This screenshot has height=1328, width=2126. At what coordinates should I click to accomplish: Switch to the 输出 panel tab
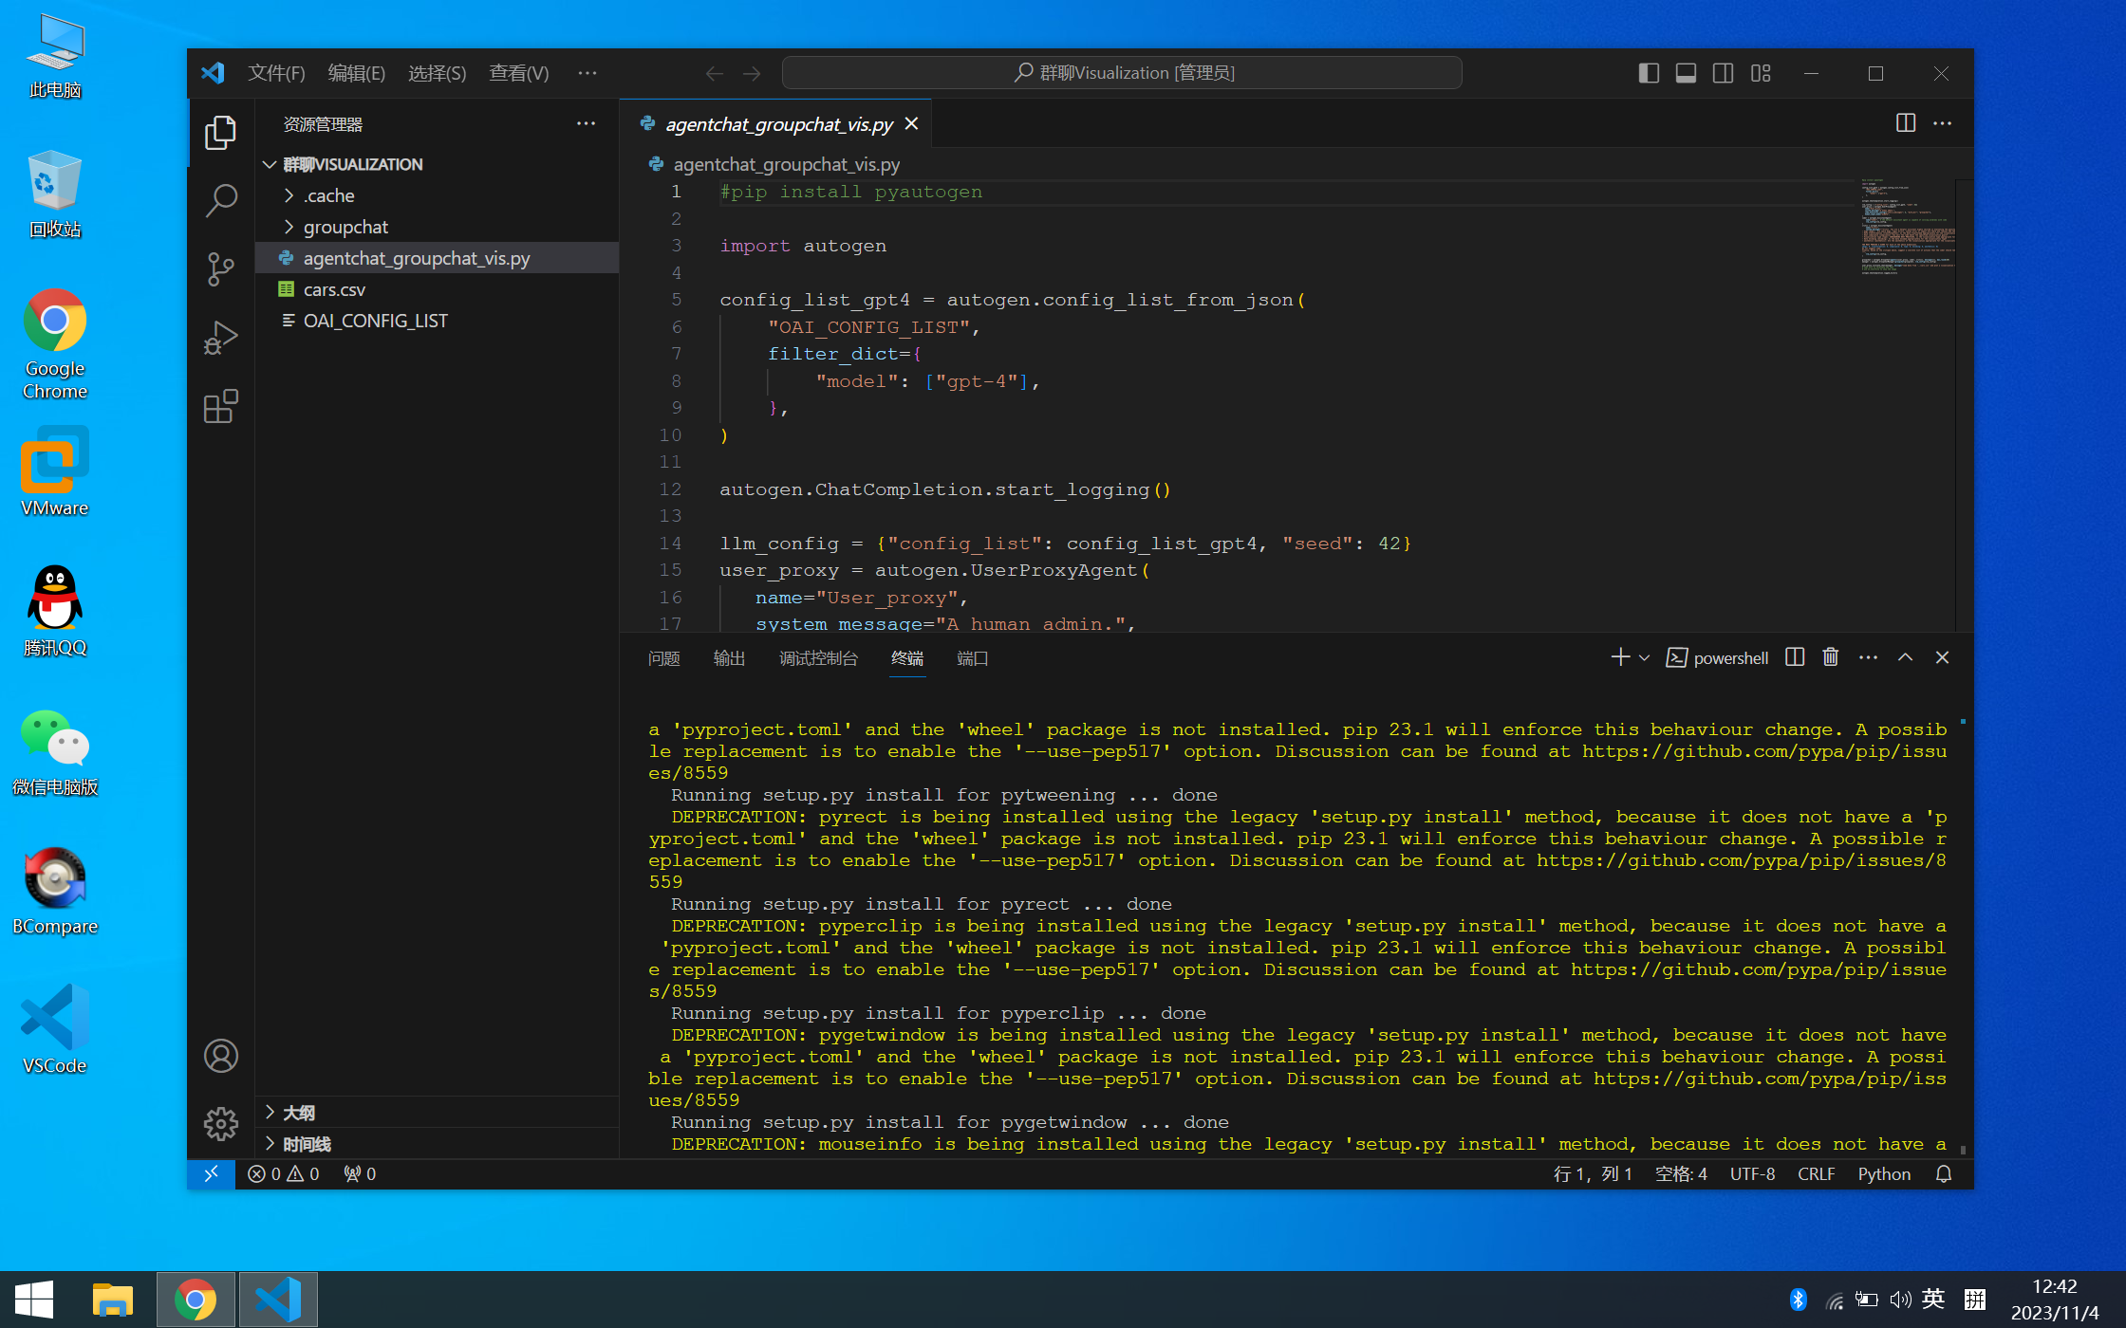pos(729,658)
